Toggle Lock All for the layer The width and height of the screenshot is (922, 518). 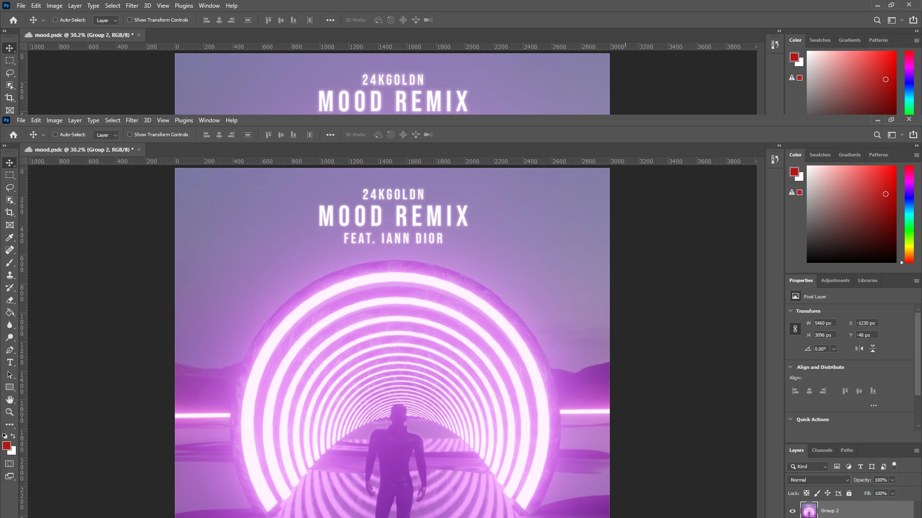click(849, 493)
